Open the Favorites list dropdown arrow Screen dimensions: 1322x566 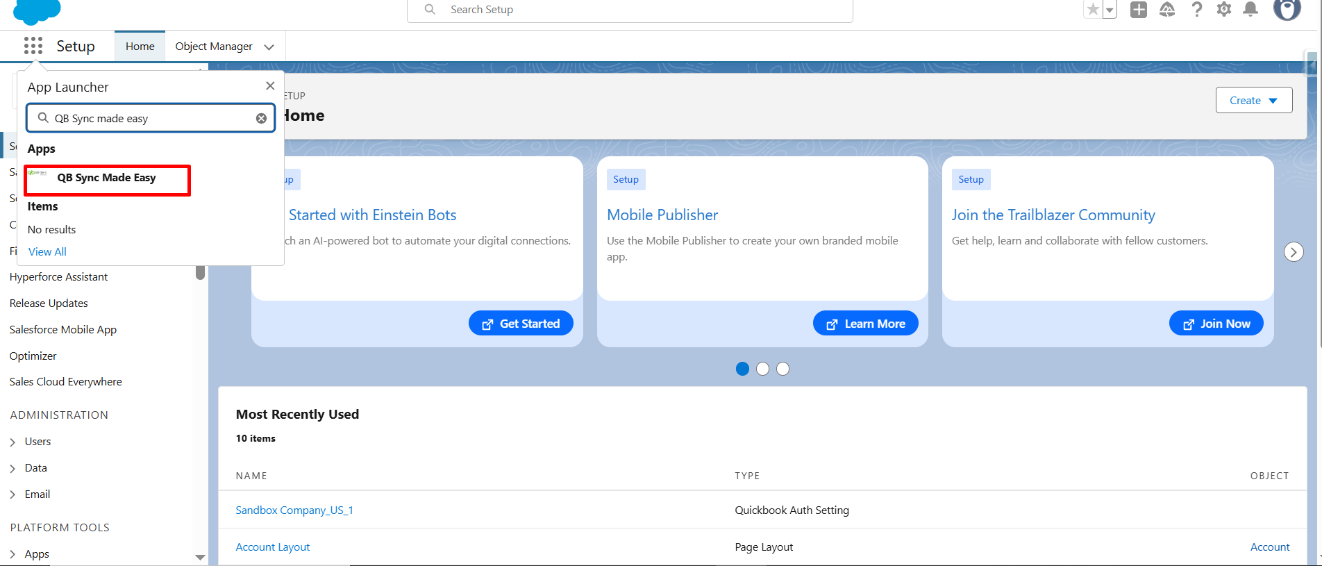point(1110,10)
